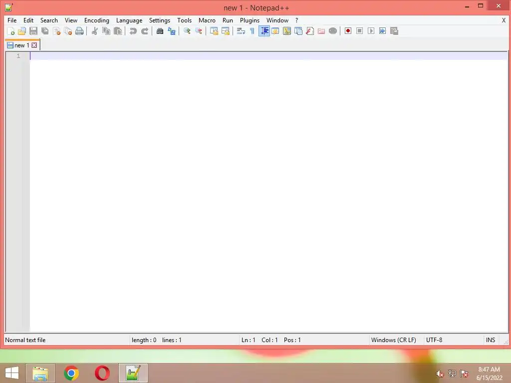Click the Save All toolbar icon
The image size is (511, 383).
(45, 31)
